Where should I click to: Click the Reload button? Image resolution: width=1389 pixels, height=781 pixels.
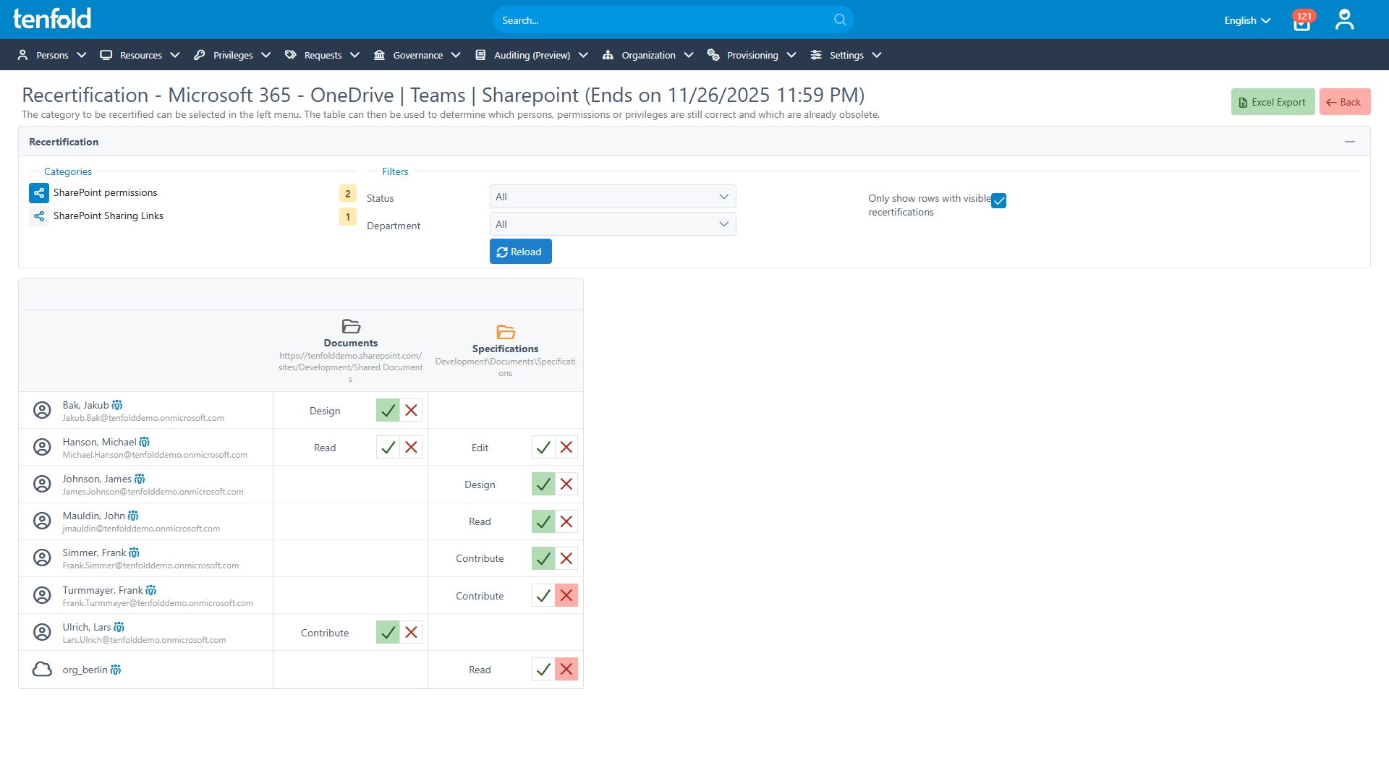pyautogui.click(x=520, y=251)
